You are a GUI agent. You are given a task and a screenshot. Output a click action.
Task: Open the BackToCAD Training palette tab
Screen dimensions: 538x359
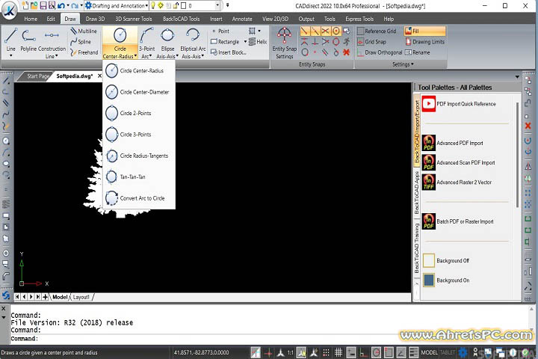(x=416, y=248)
